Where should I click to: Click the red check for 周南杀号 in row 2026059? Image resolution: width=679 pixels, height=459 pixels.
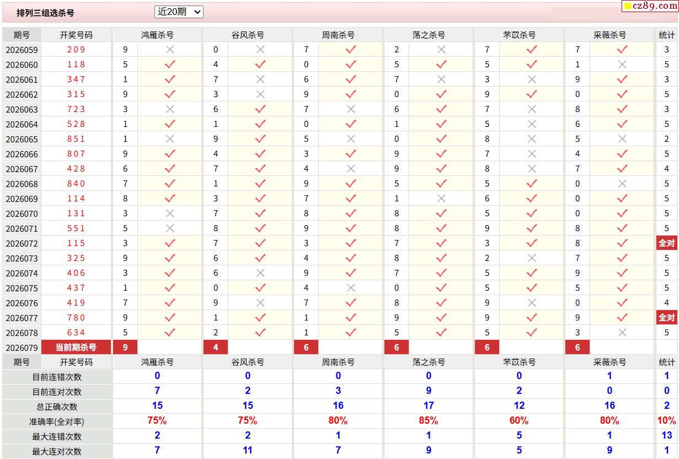tap(351, 50)
